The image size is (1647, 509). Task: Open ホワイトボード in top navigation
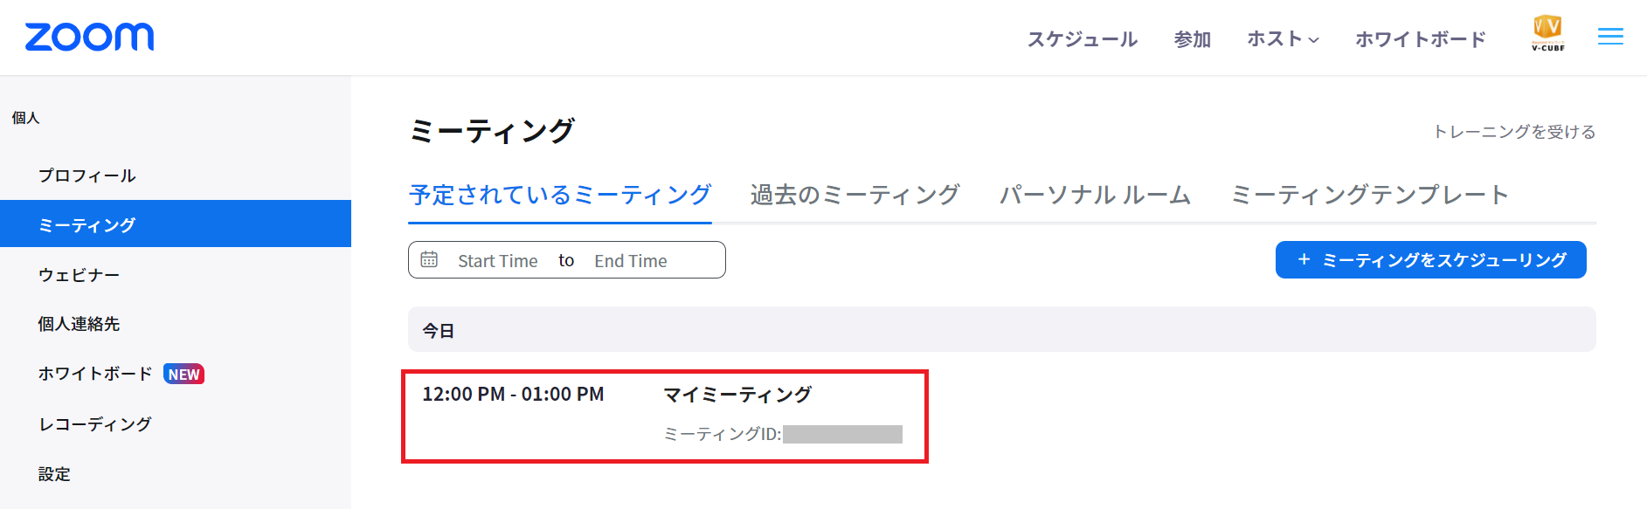pyautogui.click(x=1420, y=39)
